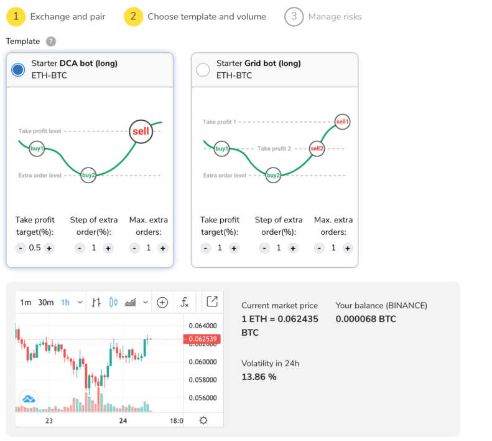Click the DCA bot ETH-BTC pair label
Image resolution: width=492 pixels, height=441 pixels.
click(49, 75)
